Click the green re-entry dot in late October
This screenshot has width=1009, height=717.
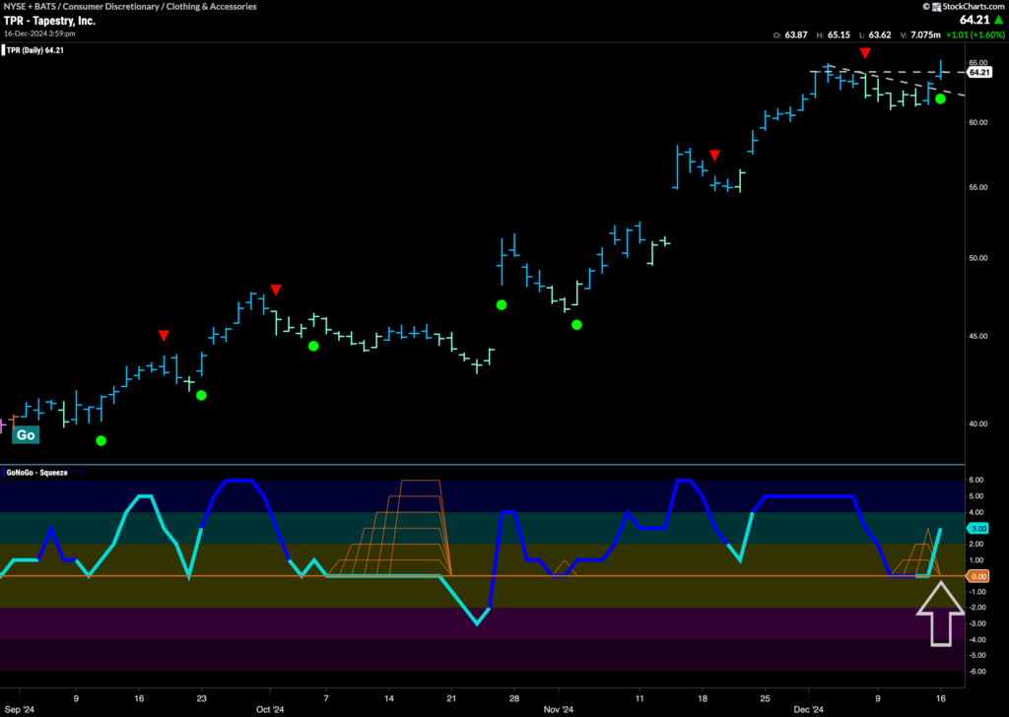(x=502, y=304)
